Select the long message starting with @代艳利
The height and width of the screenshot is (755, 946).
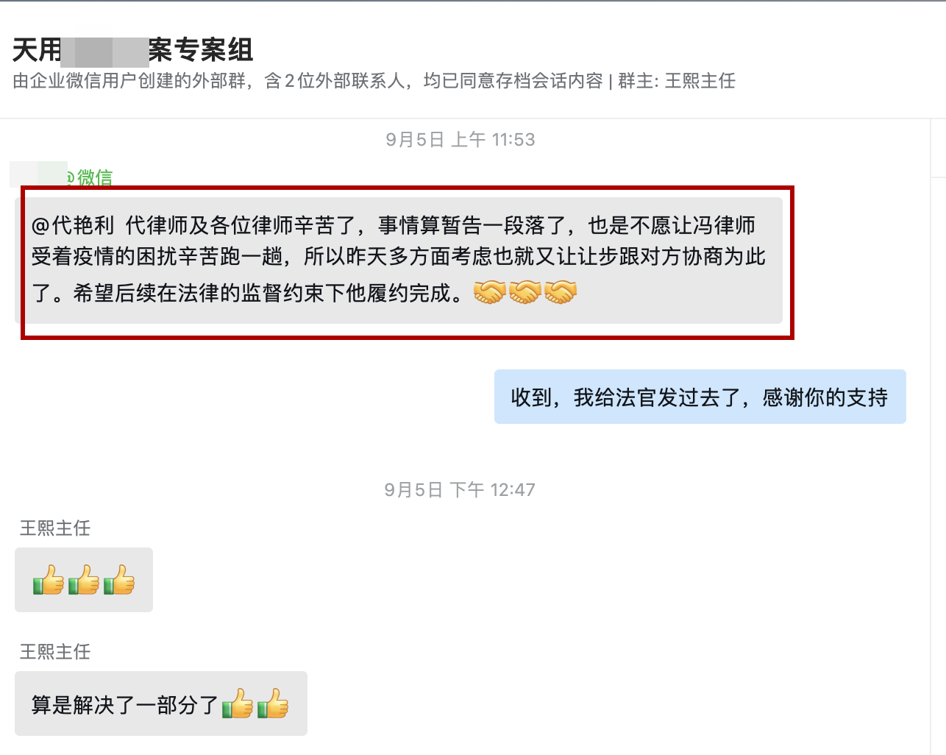[399, 260]
